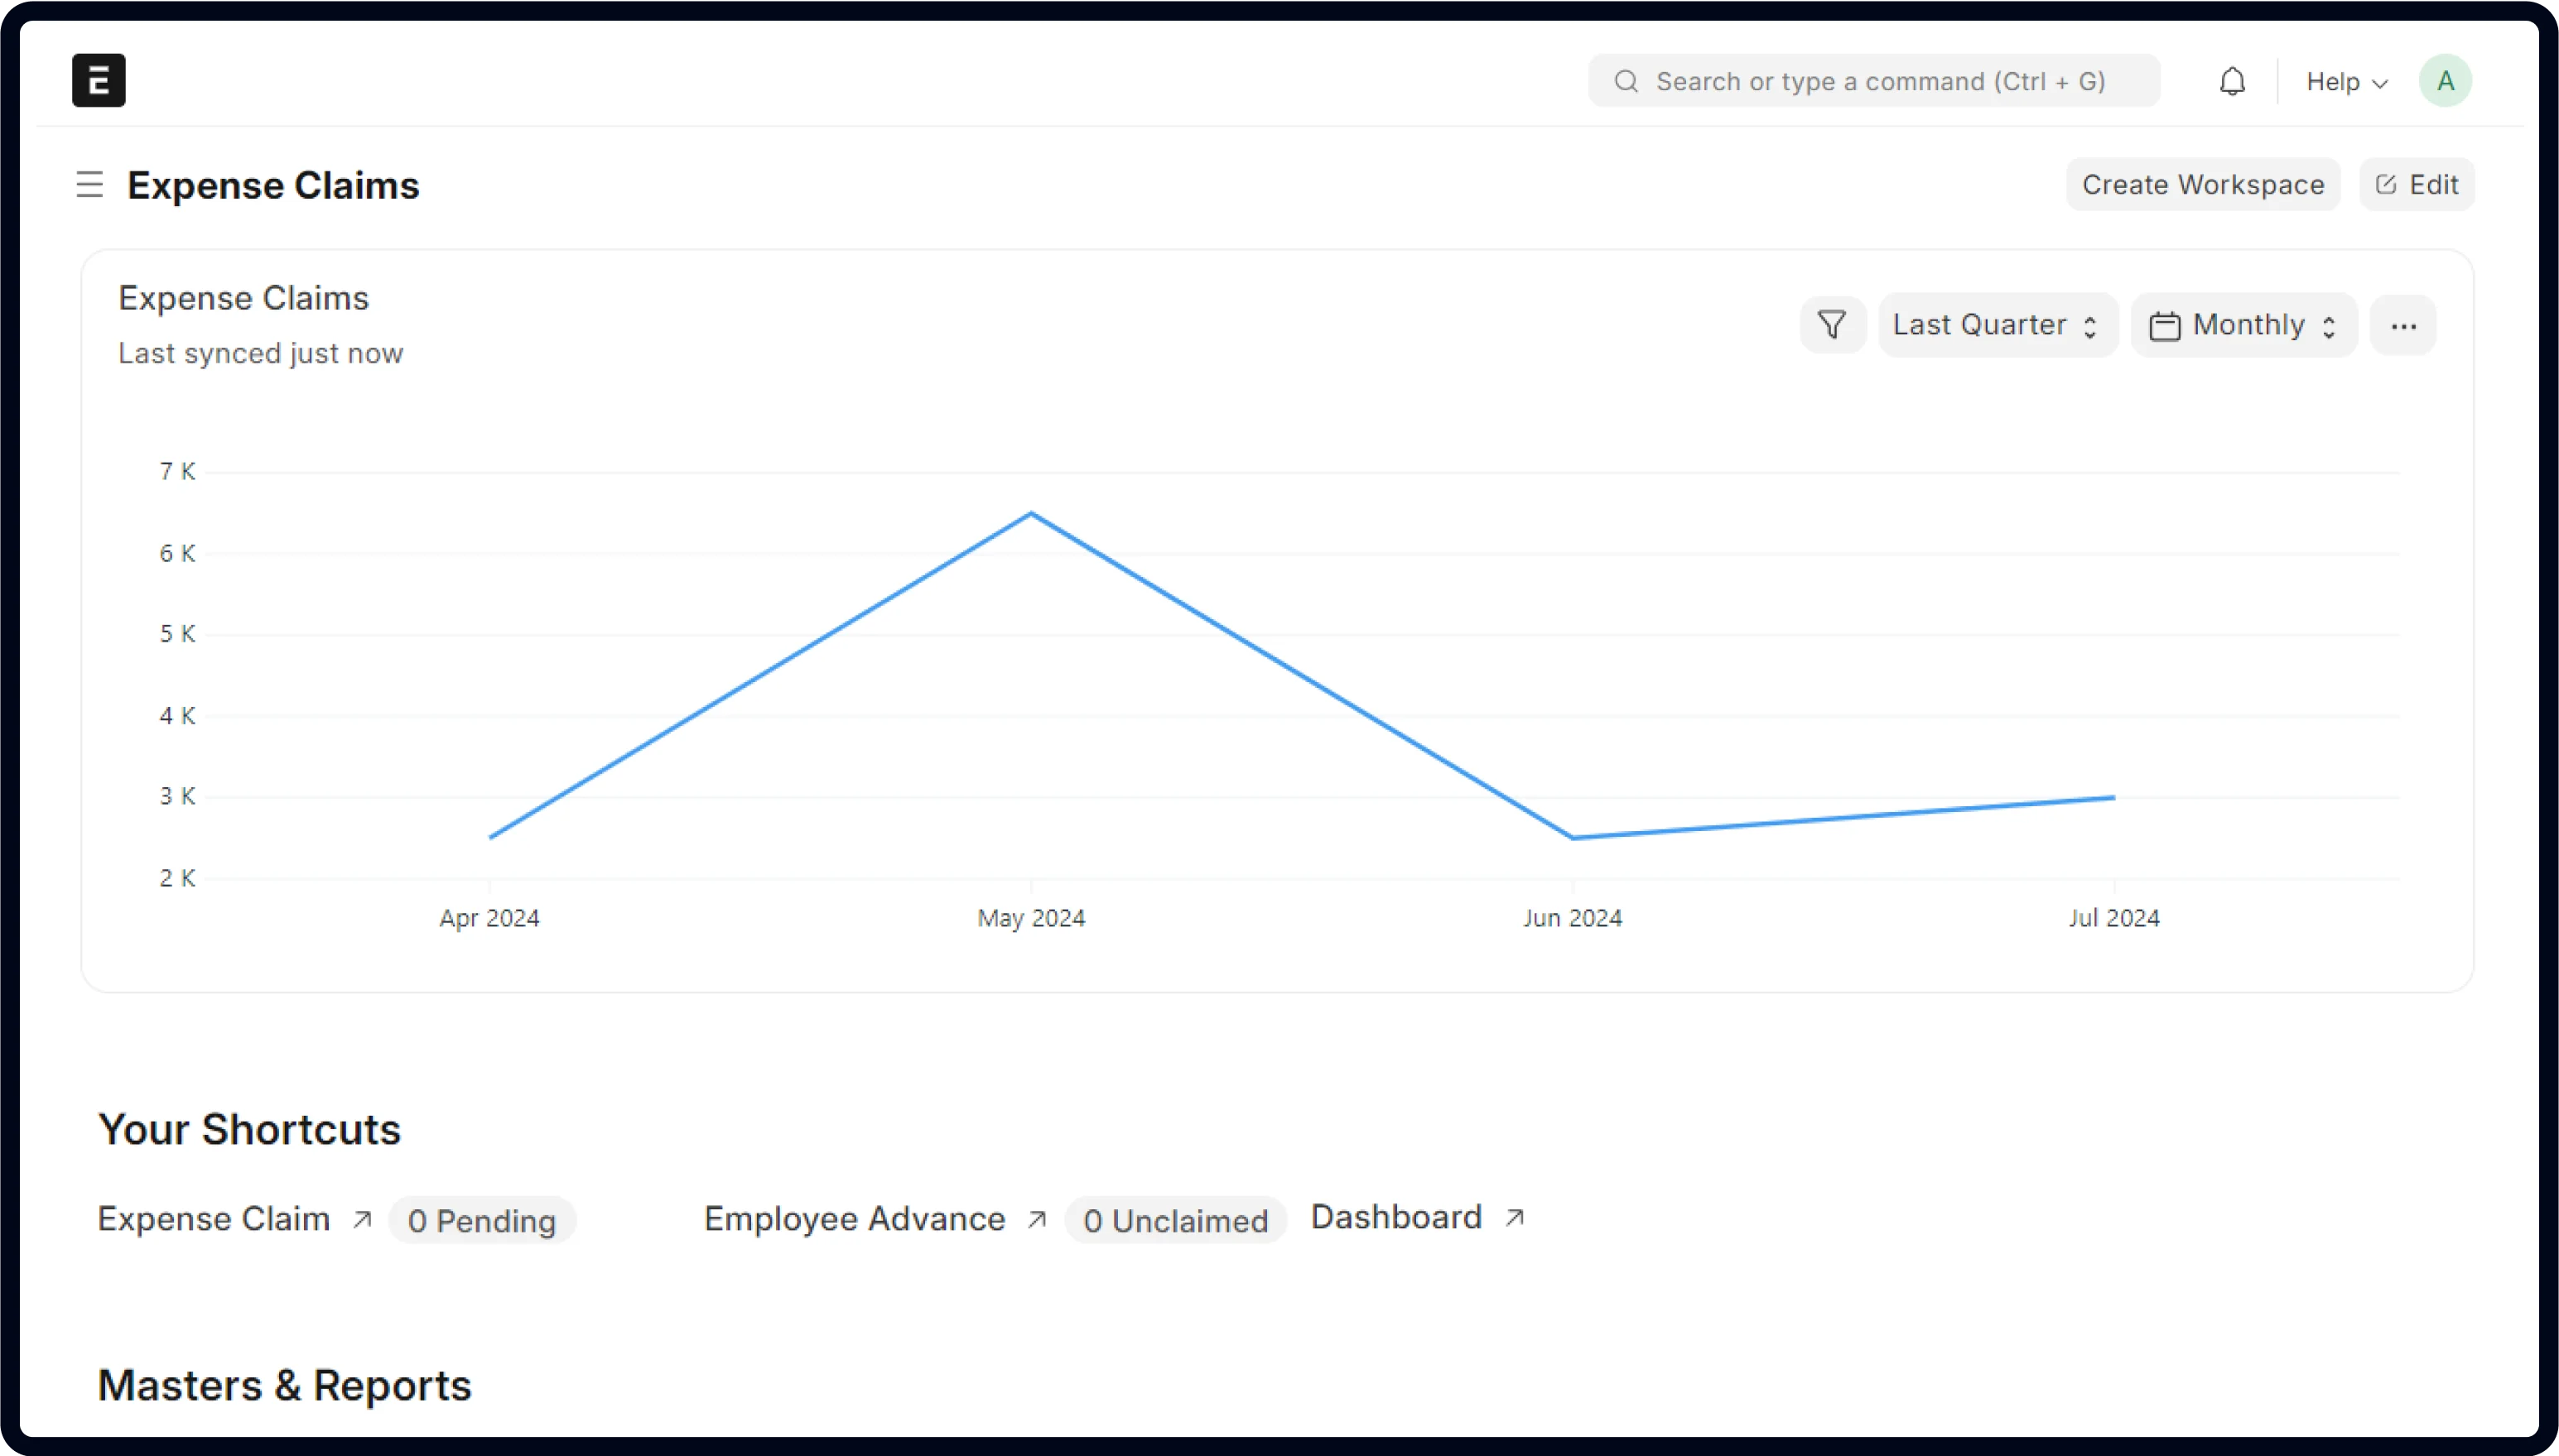Click the Create Workspace button
Screen dimensions: 2559x1456
(x=2202, y=185)
